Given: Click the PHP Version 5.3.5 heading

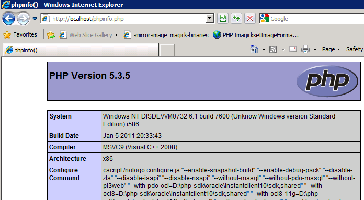Looking at the screenshot, I should click(x=89, y=76).
